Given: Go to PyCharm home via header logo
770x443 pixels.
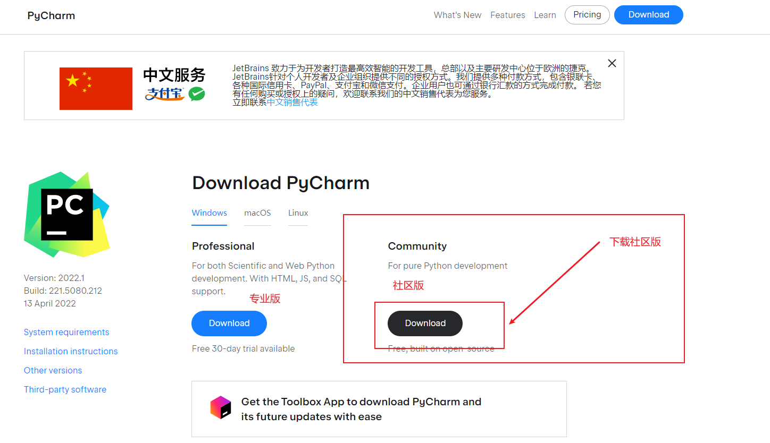Looking at the screenshot, I should 51,15.
